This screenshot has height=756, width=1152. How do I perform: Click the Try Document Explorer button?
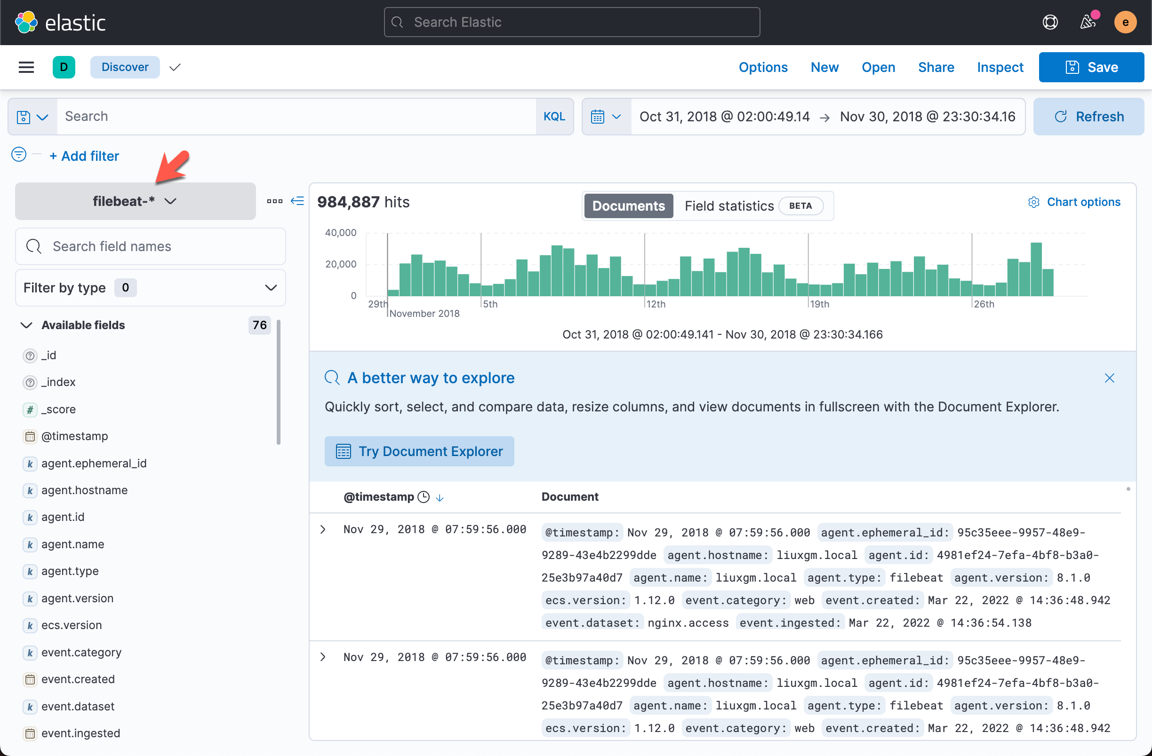(x=419, y=451)
